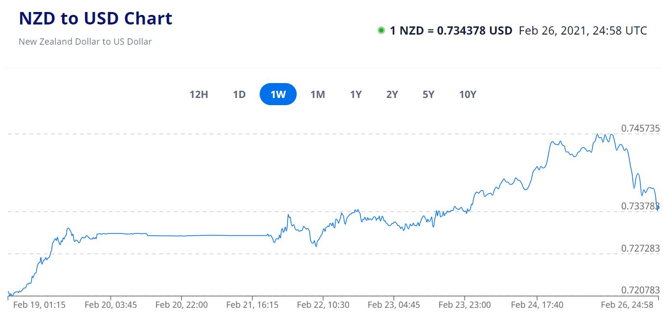Click the 1 NZD = 0.734378 USD rate
The width and height of the screenshot is (665, 315).
(x=451, y=31)
